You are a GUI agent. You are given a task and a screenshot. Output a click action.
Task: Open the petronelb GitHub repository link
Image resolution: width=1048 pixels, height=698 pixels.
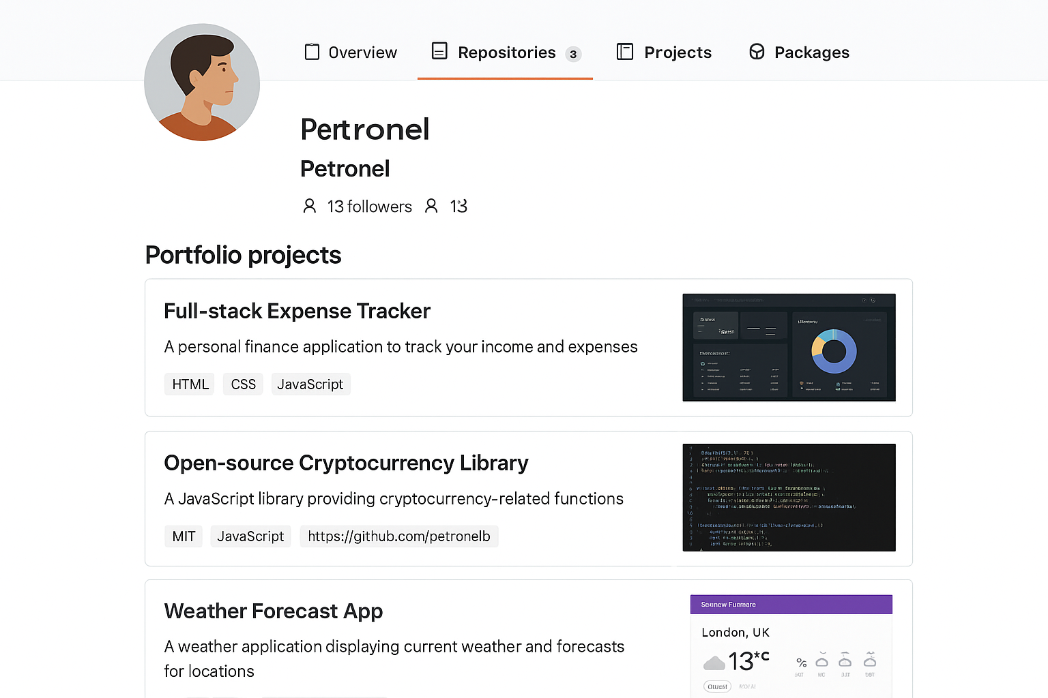point(399,536)
